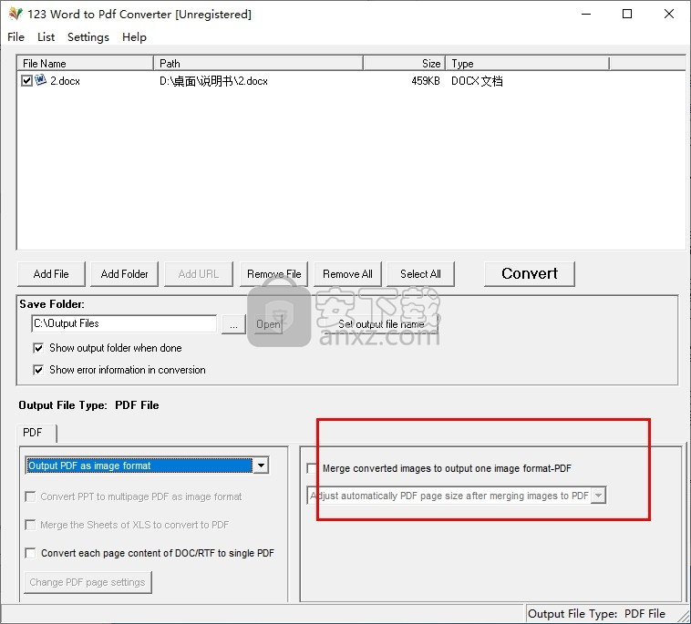Open the List menu

click(x=46, y=37)
